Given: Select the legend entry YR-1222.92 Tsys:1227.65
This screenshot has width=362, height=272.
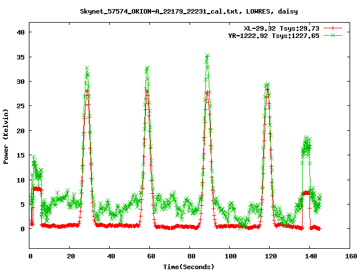Looking at the screenshot, I should 274,36.
